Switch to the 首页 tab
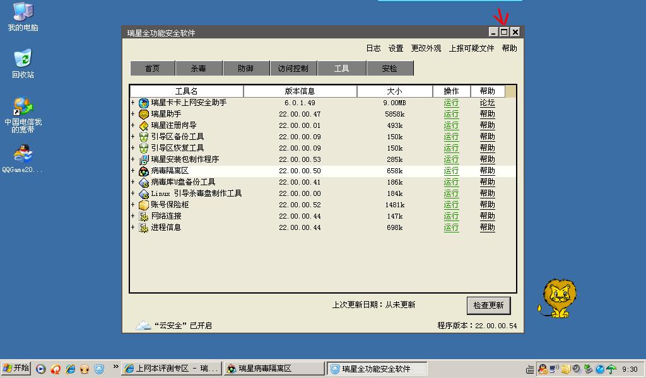 coord(153,68)
